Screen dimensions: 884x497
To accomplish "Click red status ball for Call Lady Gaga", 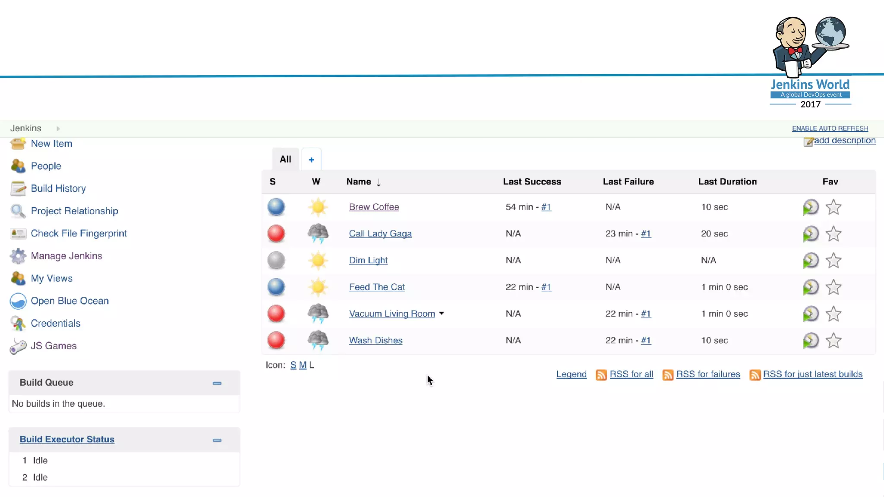I will [x=276, y=234].
